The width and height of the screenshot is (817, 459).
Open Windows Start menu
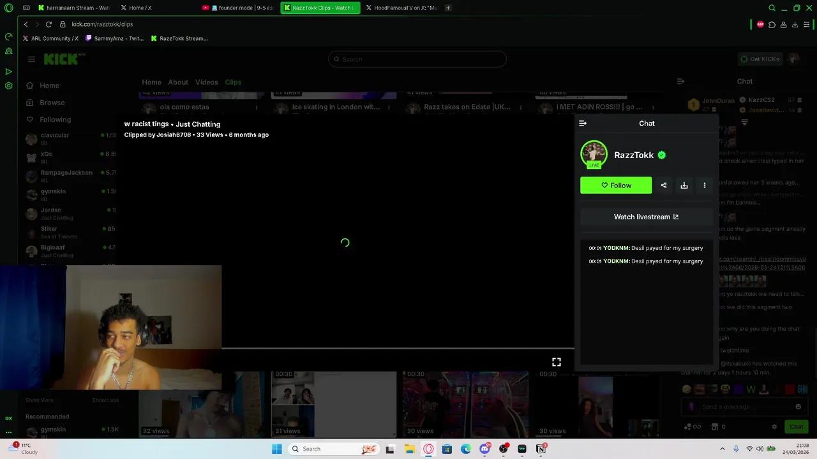[x=276, y=449]
